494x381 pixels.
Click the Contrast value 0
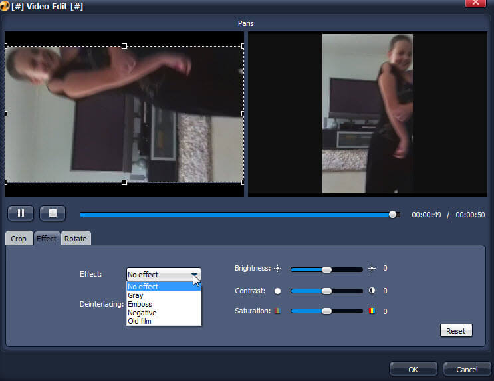coord(385,291)
